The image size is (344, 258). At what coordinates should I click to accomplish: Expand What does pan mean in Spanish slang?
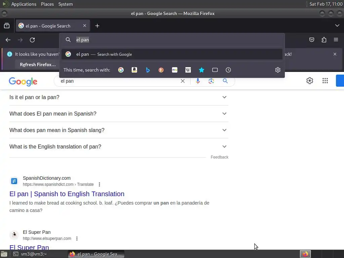[119, 130]
